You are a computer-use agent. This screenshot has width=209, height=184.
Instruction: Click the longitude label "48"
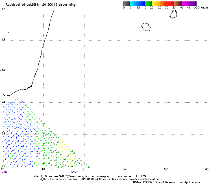pyautogui.click(x=43, y=170)
